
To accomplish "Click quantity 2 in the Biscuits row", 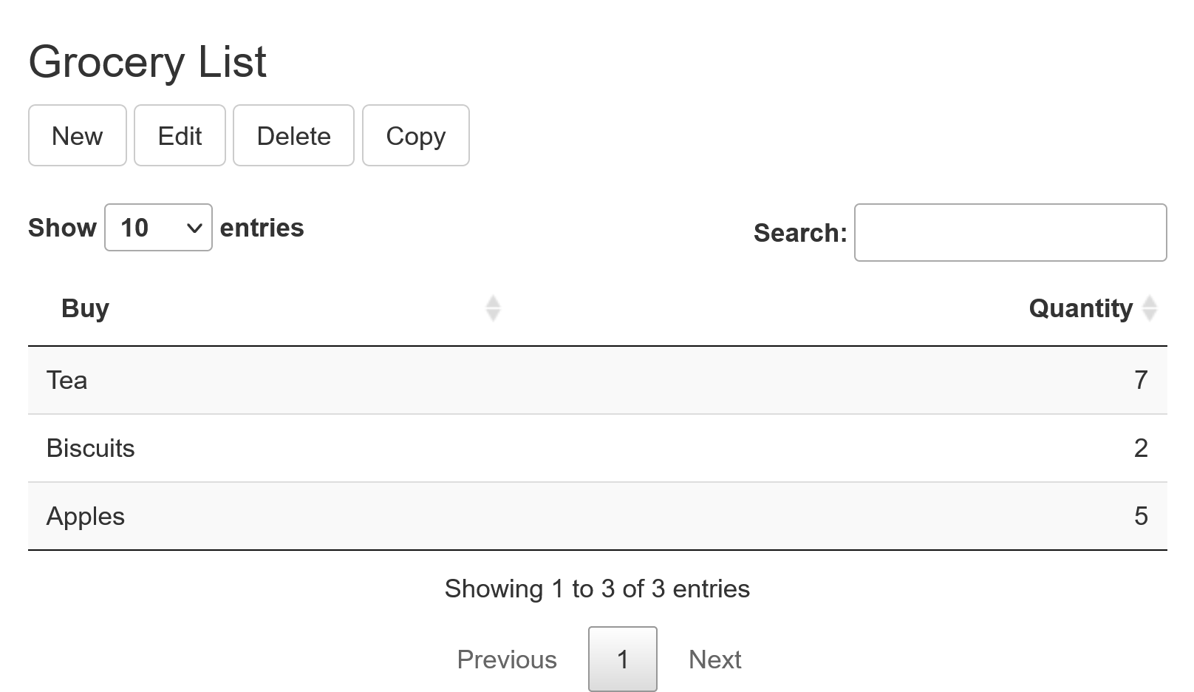I will [1141, 448].
